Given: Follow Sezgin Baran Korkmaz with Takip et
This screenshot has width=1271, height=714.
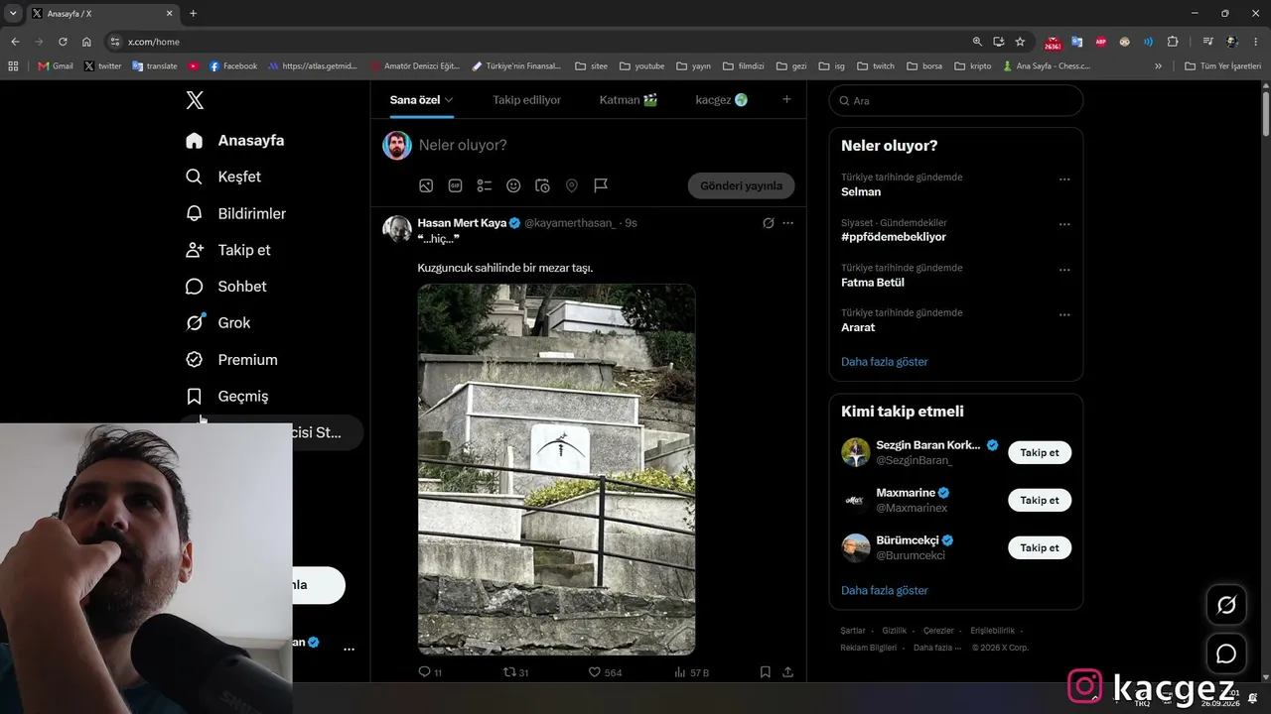Looking at the screenshot, I should pyautogui.click(x=1040, y=452).
